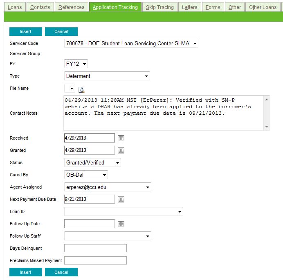Go to the References tab

point(71,7)
